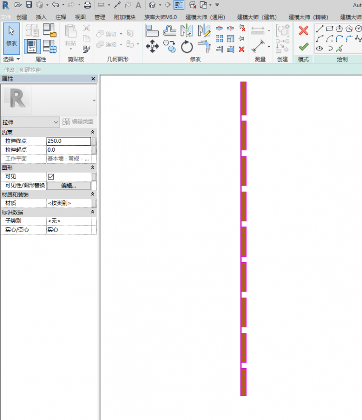Select the Move tool in the Modify panel
This screenshot has width=362, height=420.
pos(152,46)
